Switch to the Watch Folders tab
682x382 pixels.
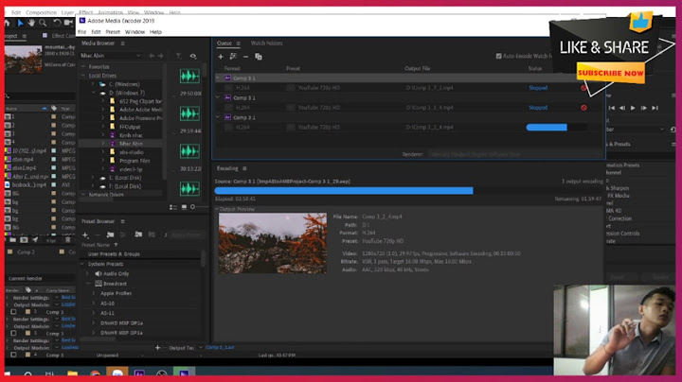pyautogui.click(x=266, y=43)
